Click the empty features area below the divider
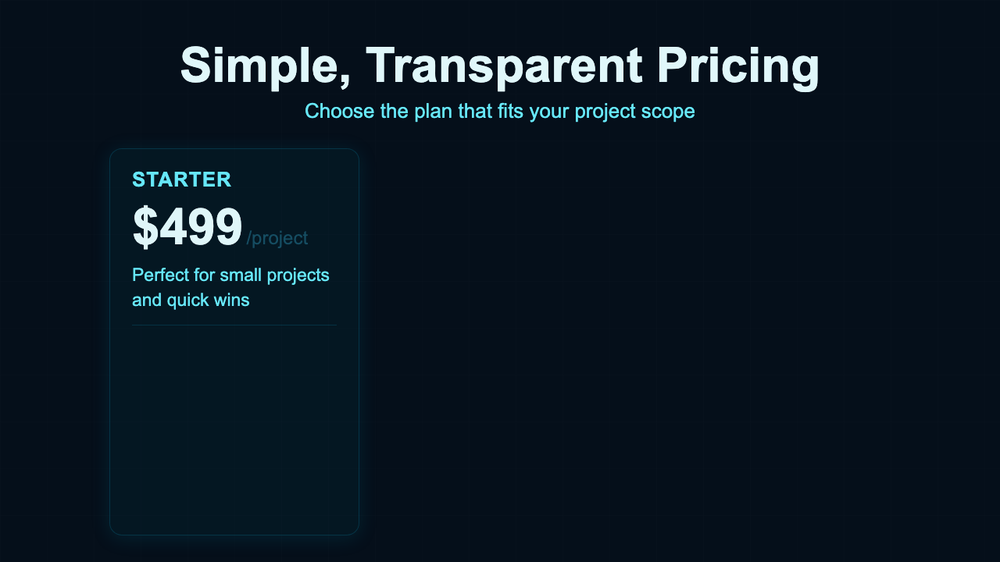This screenshot has width=1000, height=562. pyautogui.click(x=234, y=429)
